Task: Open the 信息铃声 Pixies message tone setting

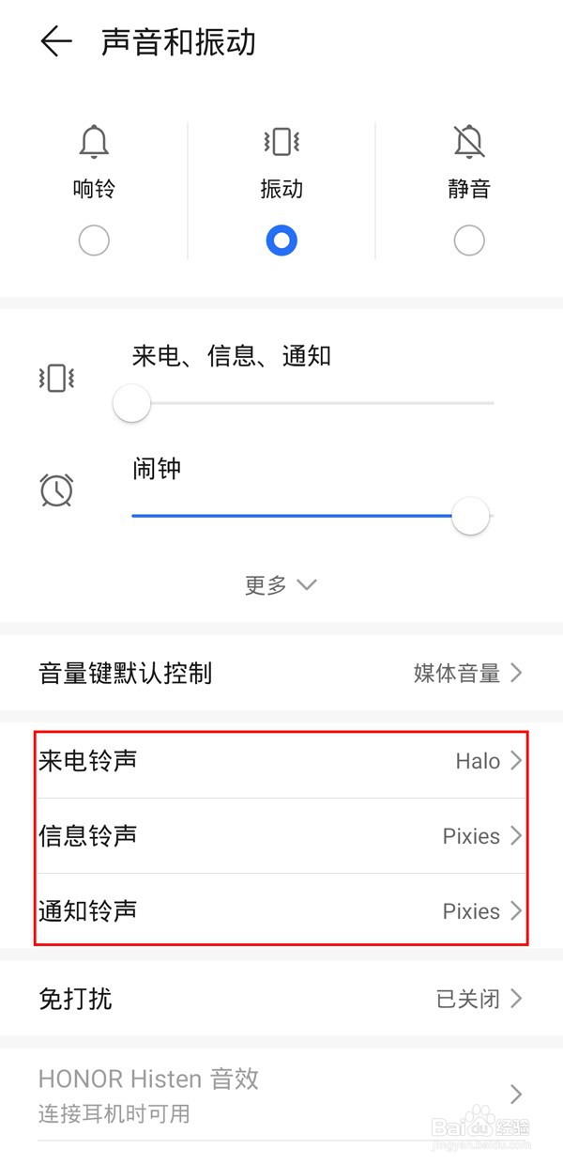Action: pos(281,836)
